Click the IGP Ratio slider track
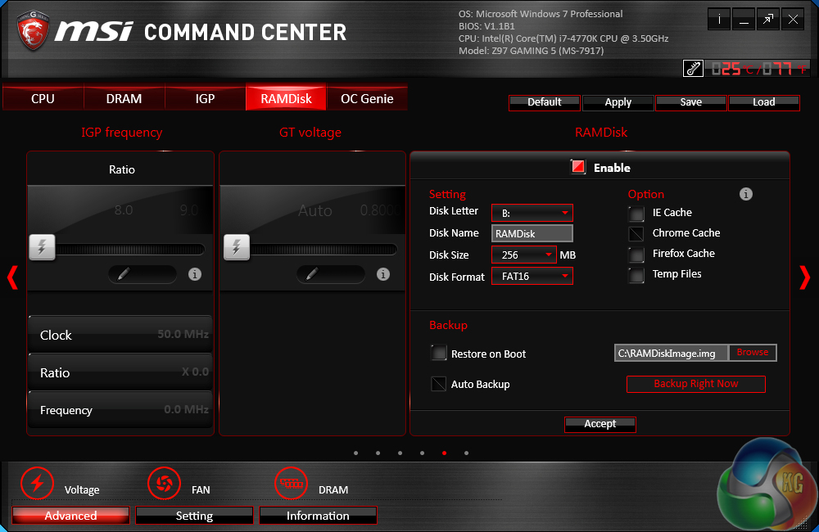This screenshot has height=532, width=819. tap(129, 250)
